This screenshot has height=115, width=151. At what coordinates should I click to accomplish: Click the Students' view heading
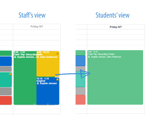(112, 15)
